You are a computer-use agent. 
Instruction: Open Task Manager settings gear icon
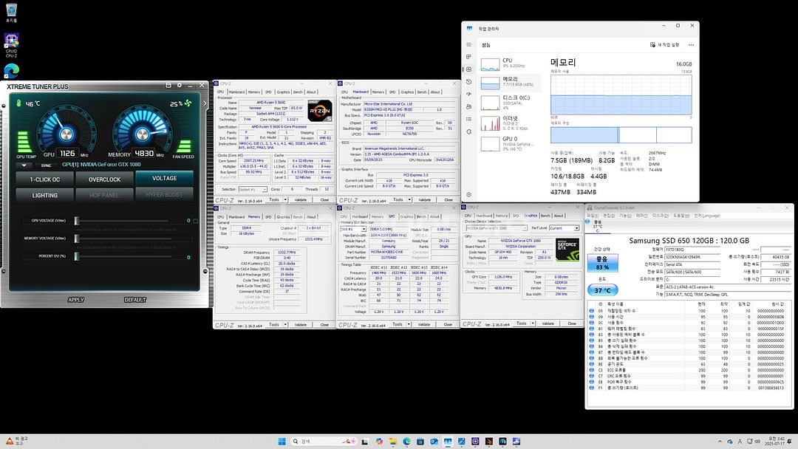(468, 194)
